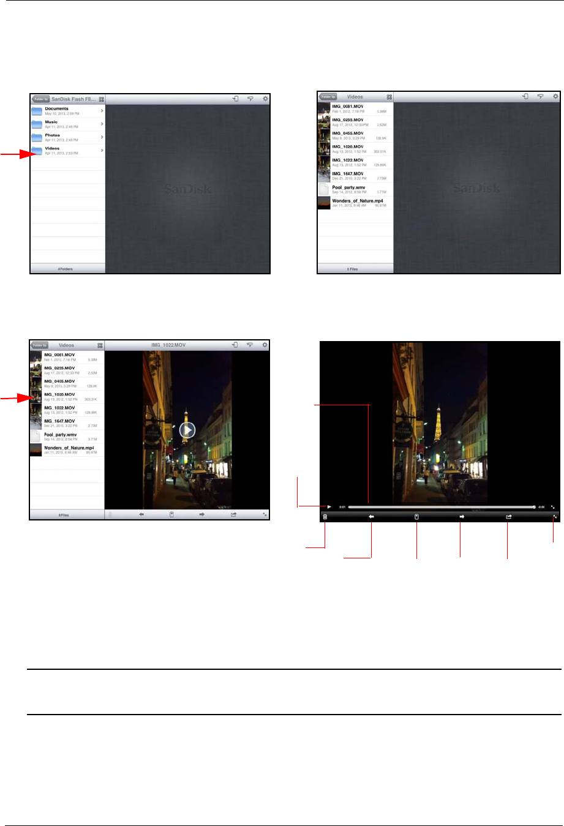
Task: Tap the share icon below the IMG_1022.MOV preview
Action: (233, 515)
